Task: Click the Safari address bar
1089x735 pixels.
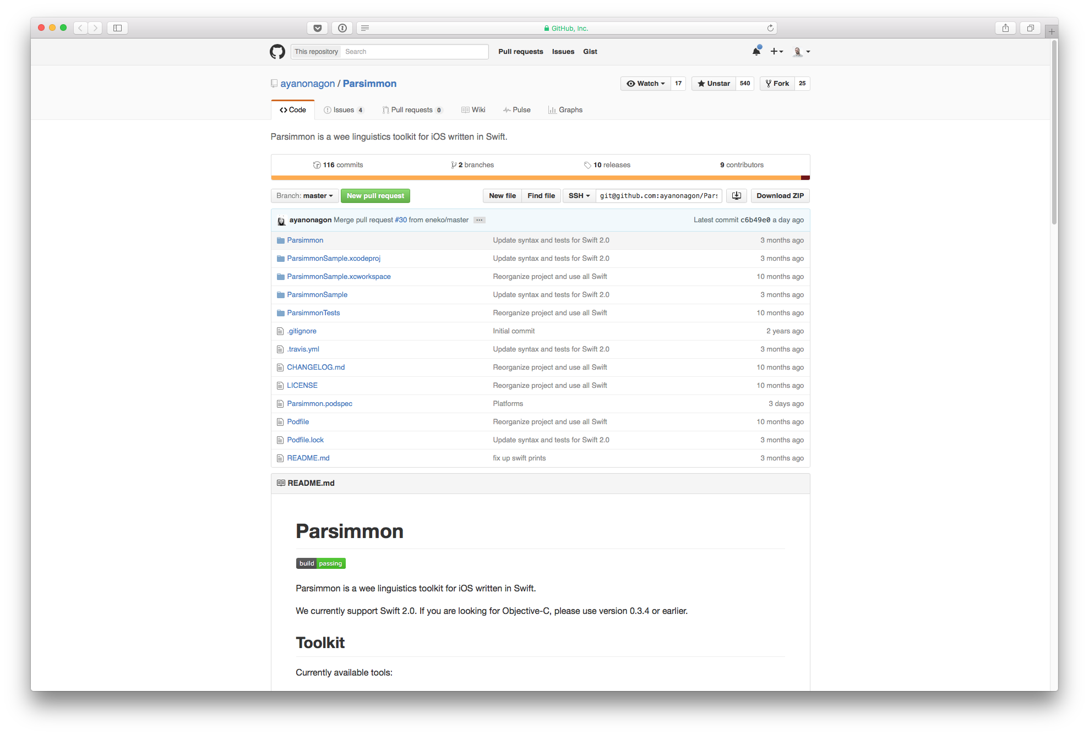Action: coord(567,28)
